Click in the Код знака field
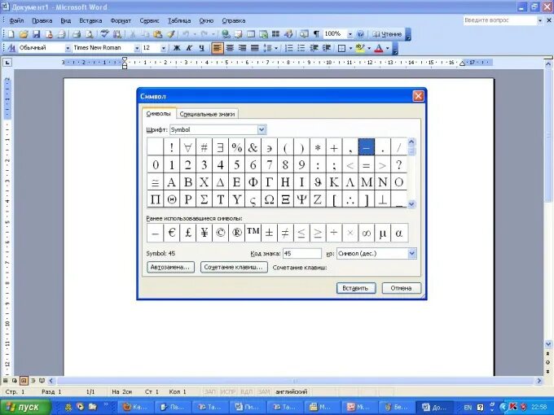 302,253
